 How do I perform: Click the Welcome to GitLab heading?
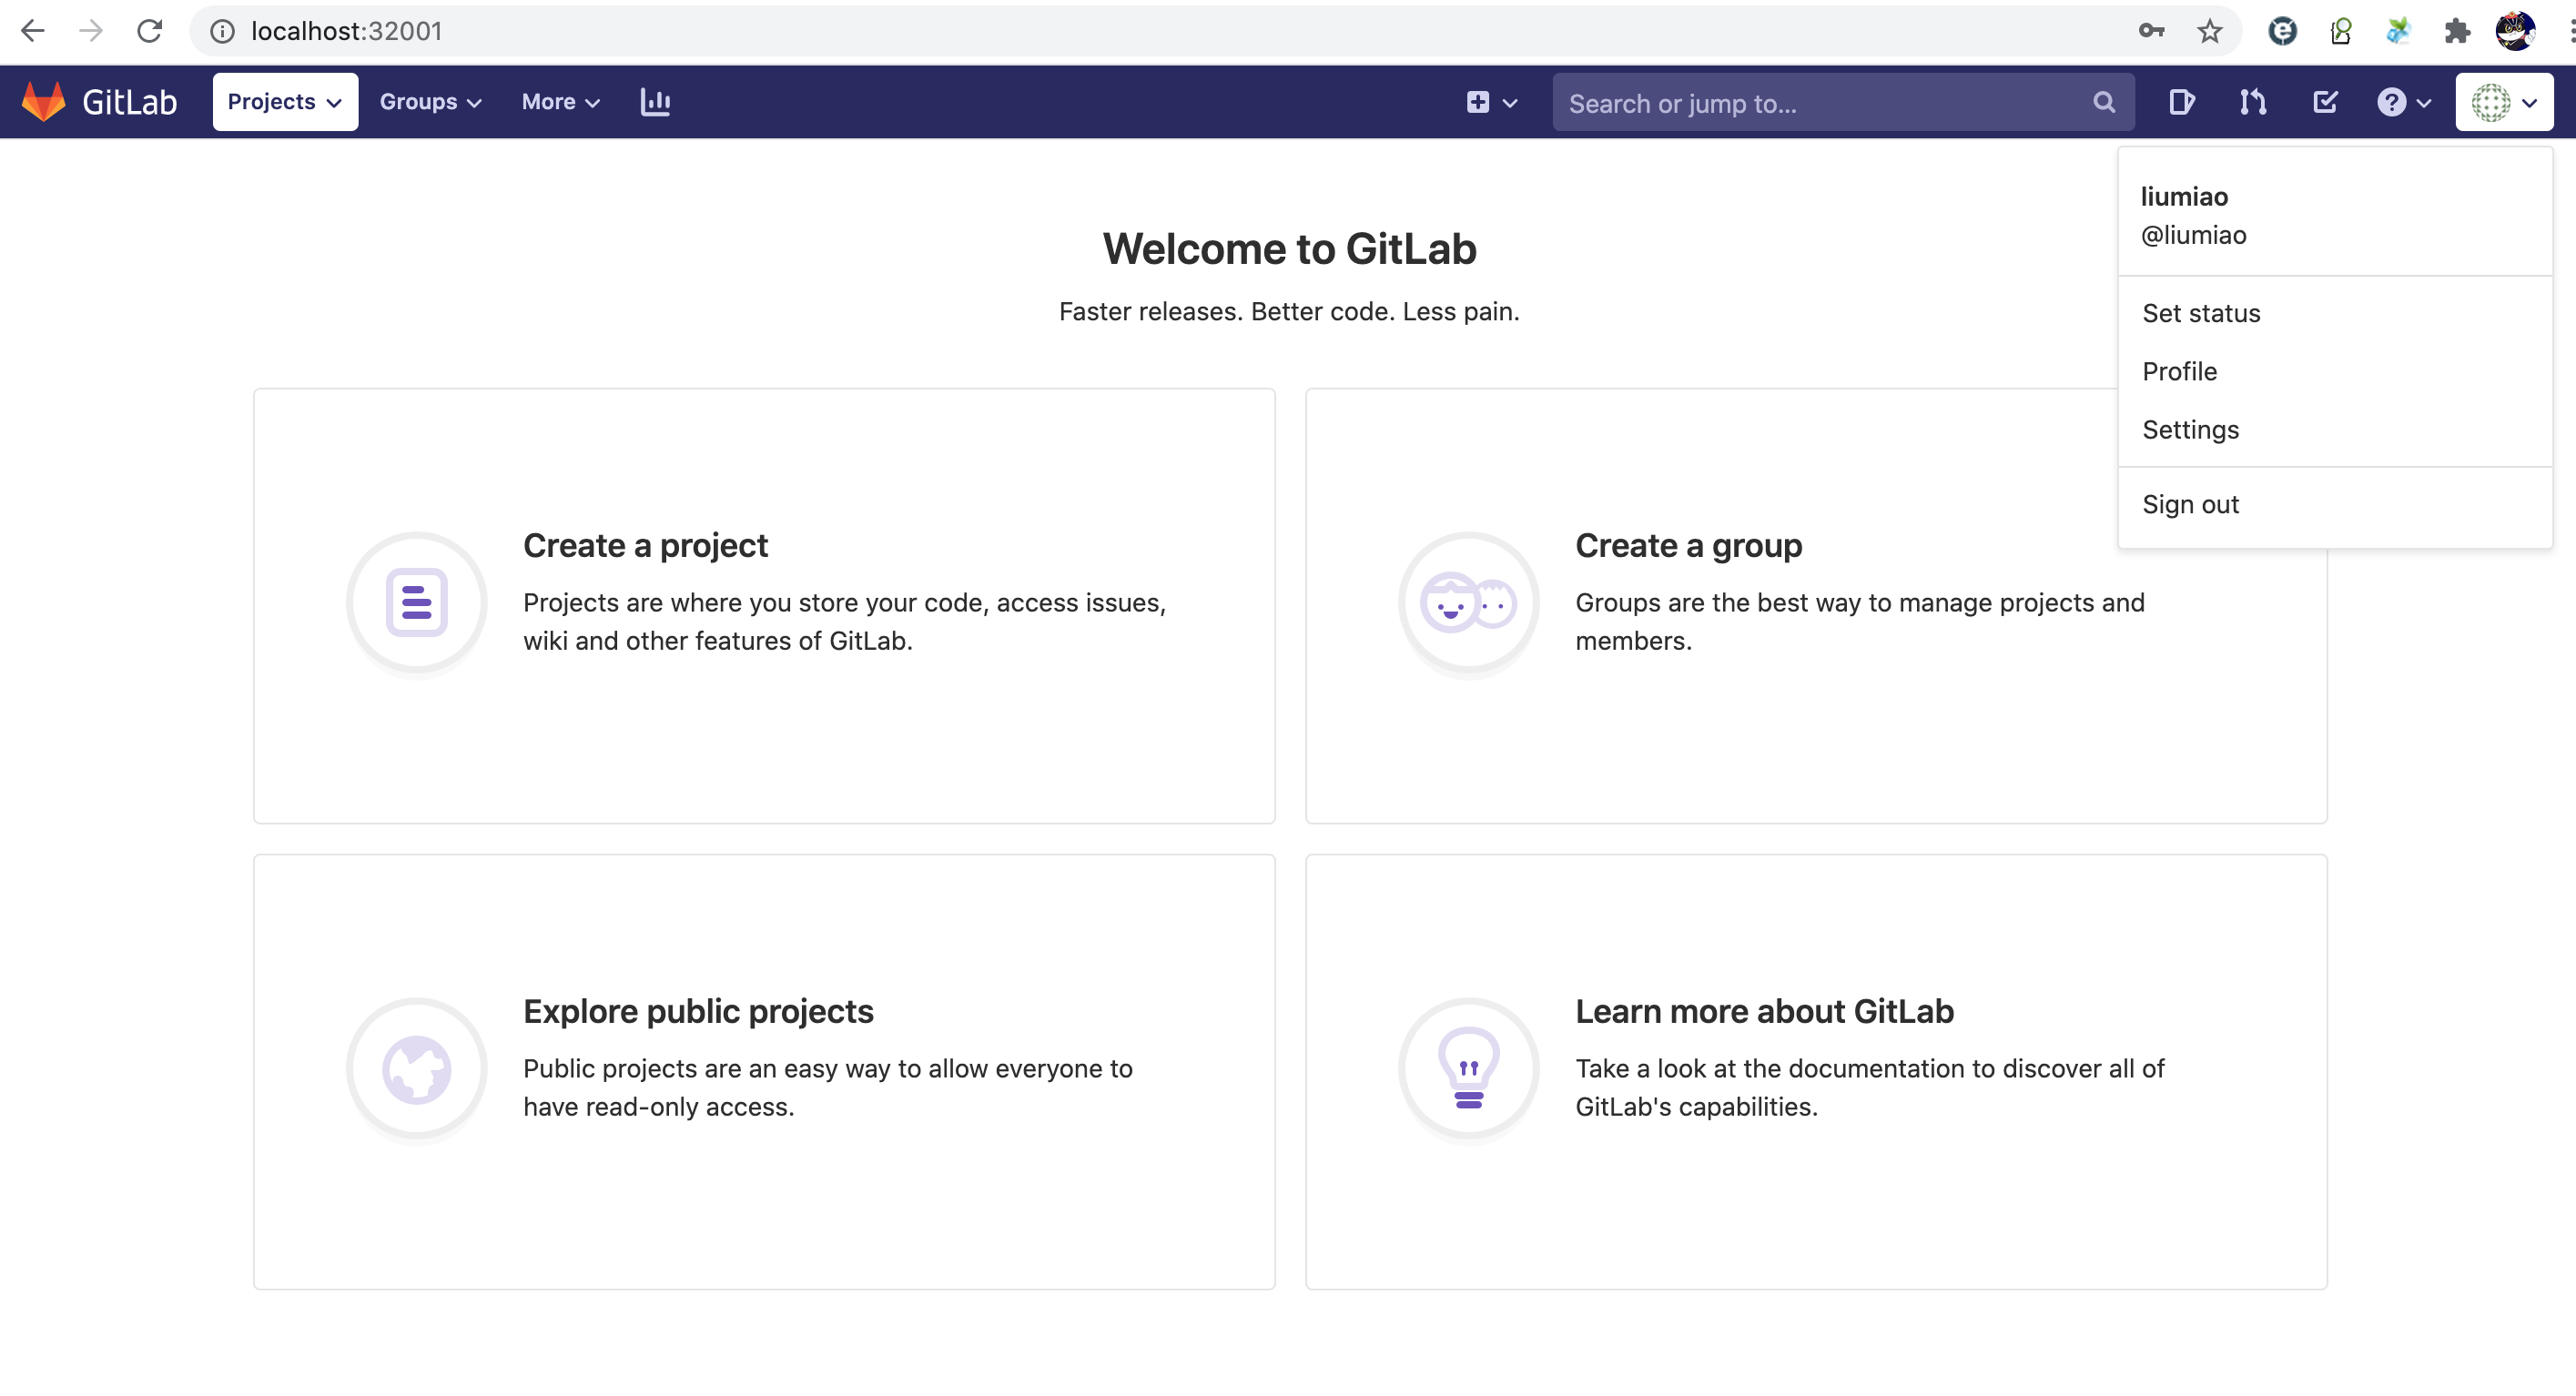point(1289,249)
